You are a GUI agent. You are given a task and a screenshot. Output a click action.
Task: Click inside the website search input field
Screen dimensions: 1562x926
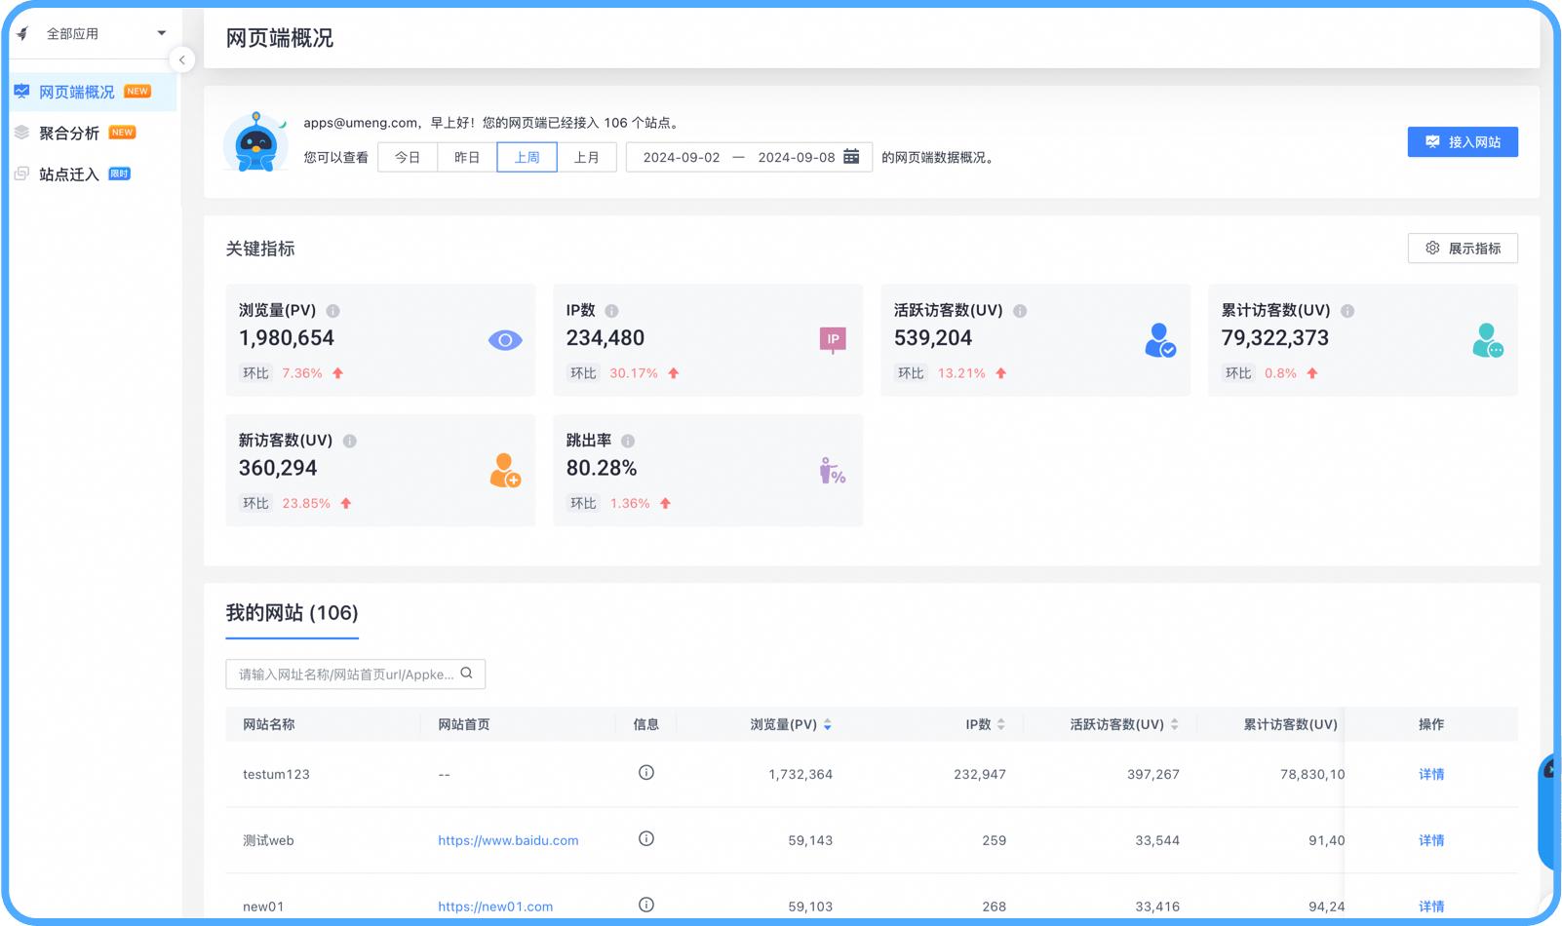(x=341, y=674)
